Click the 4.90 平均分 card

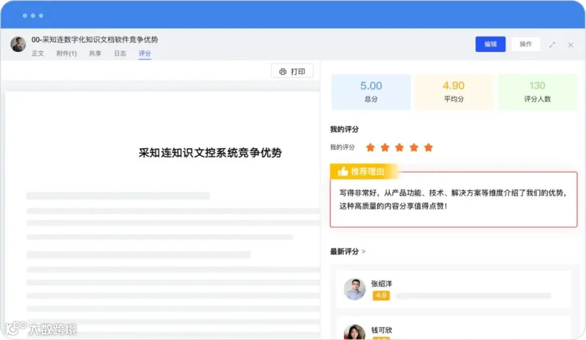[x=454, y=92]
